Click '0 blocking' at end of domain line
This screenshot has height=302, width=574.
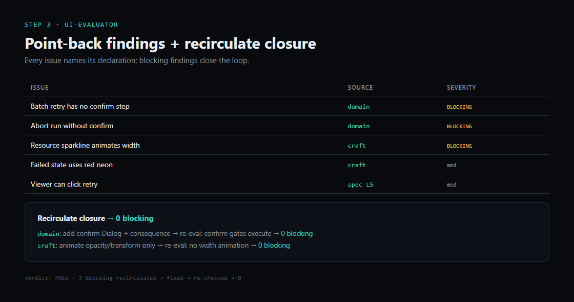(297, 233)
